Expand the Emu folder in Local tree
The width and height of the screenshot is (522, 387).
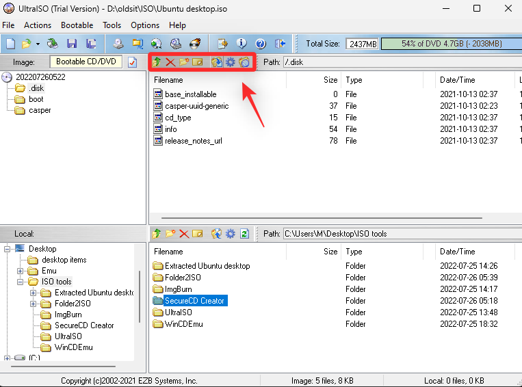click(x=20, y=271)
